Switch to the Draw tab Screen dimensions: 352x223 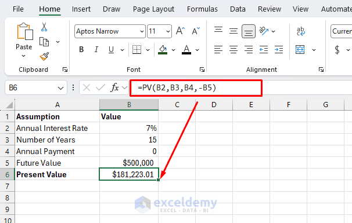pos(112,9)
